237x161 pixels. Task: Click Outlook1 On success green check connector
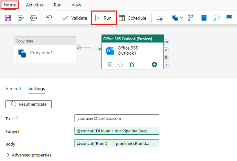(x=166, y=49)
